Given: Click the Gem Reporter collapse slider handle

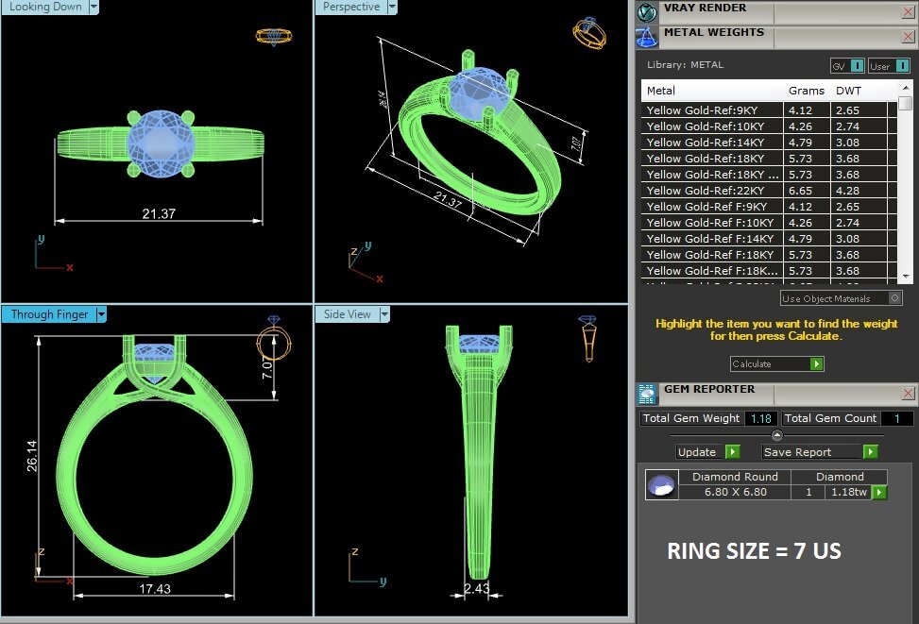Looking at the screenshot, I should pyautogui.click(x=776, y=435).
